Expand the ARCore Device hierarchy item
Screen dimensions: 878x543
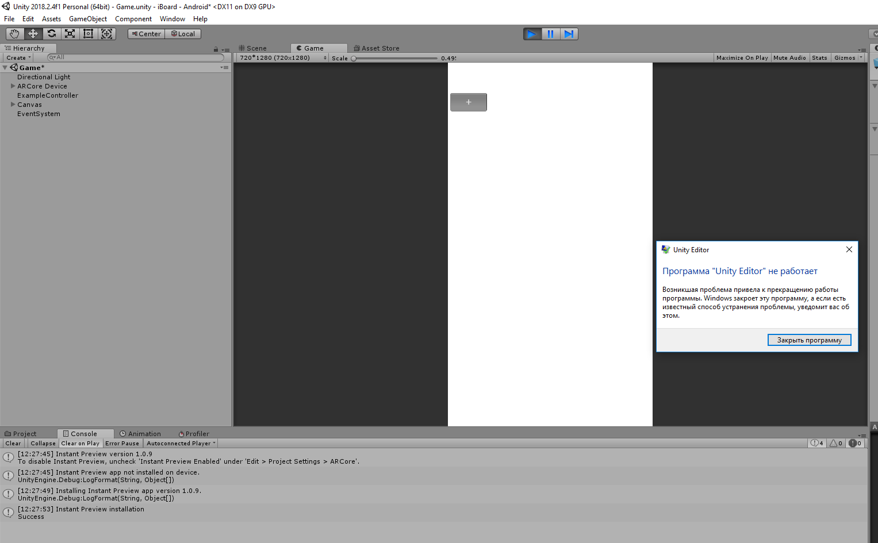(x=12, y=86)
